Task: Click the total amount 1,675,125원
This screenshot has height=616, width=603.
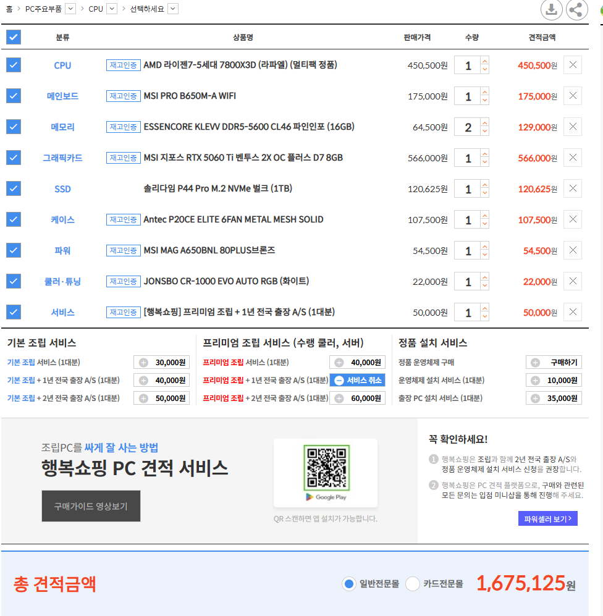Action: point(526,583)
